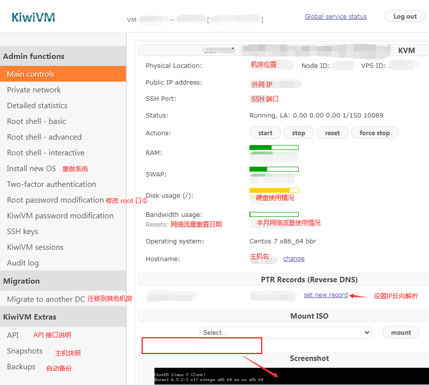Click the Running status text
Viewport: 429px width, 385px height.
click(316, 116)
